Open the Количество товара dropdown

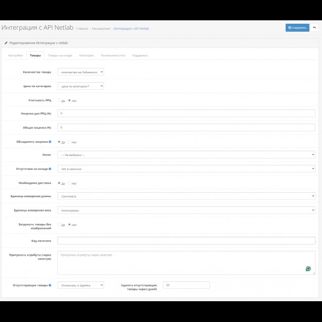[80, 72]
